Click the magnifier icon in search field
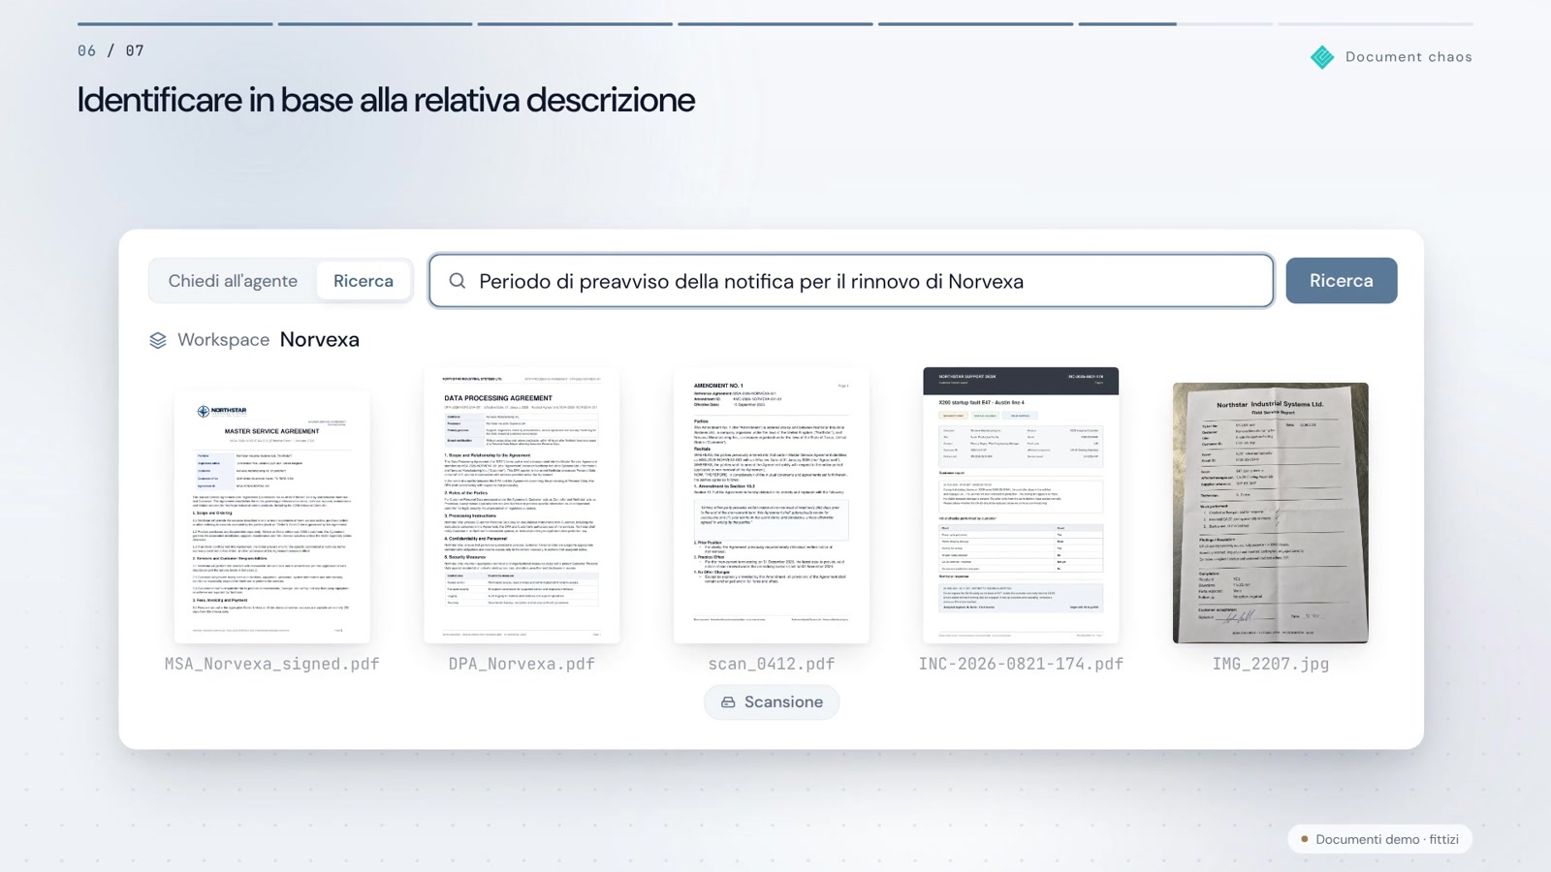The width and height of the screenshot is (1551, 872). coord(458,281)
